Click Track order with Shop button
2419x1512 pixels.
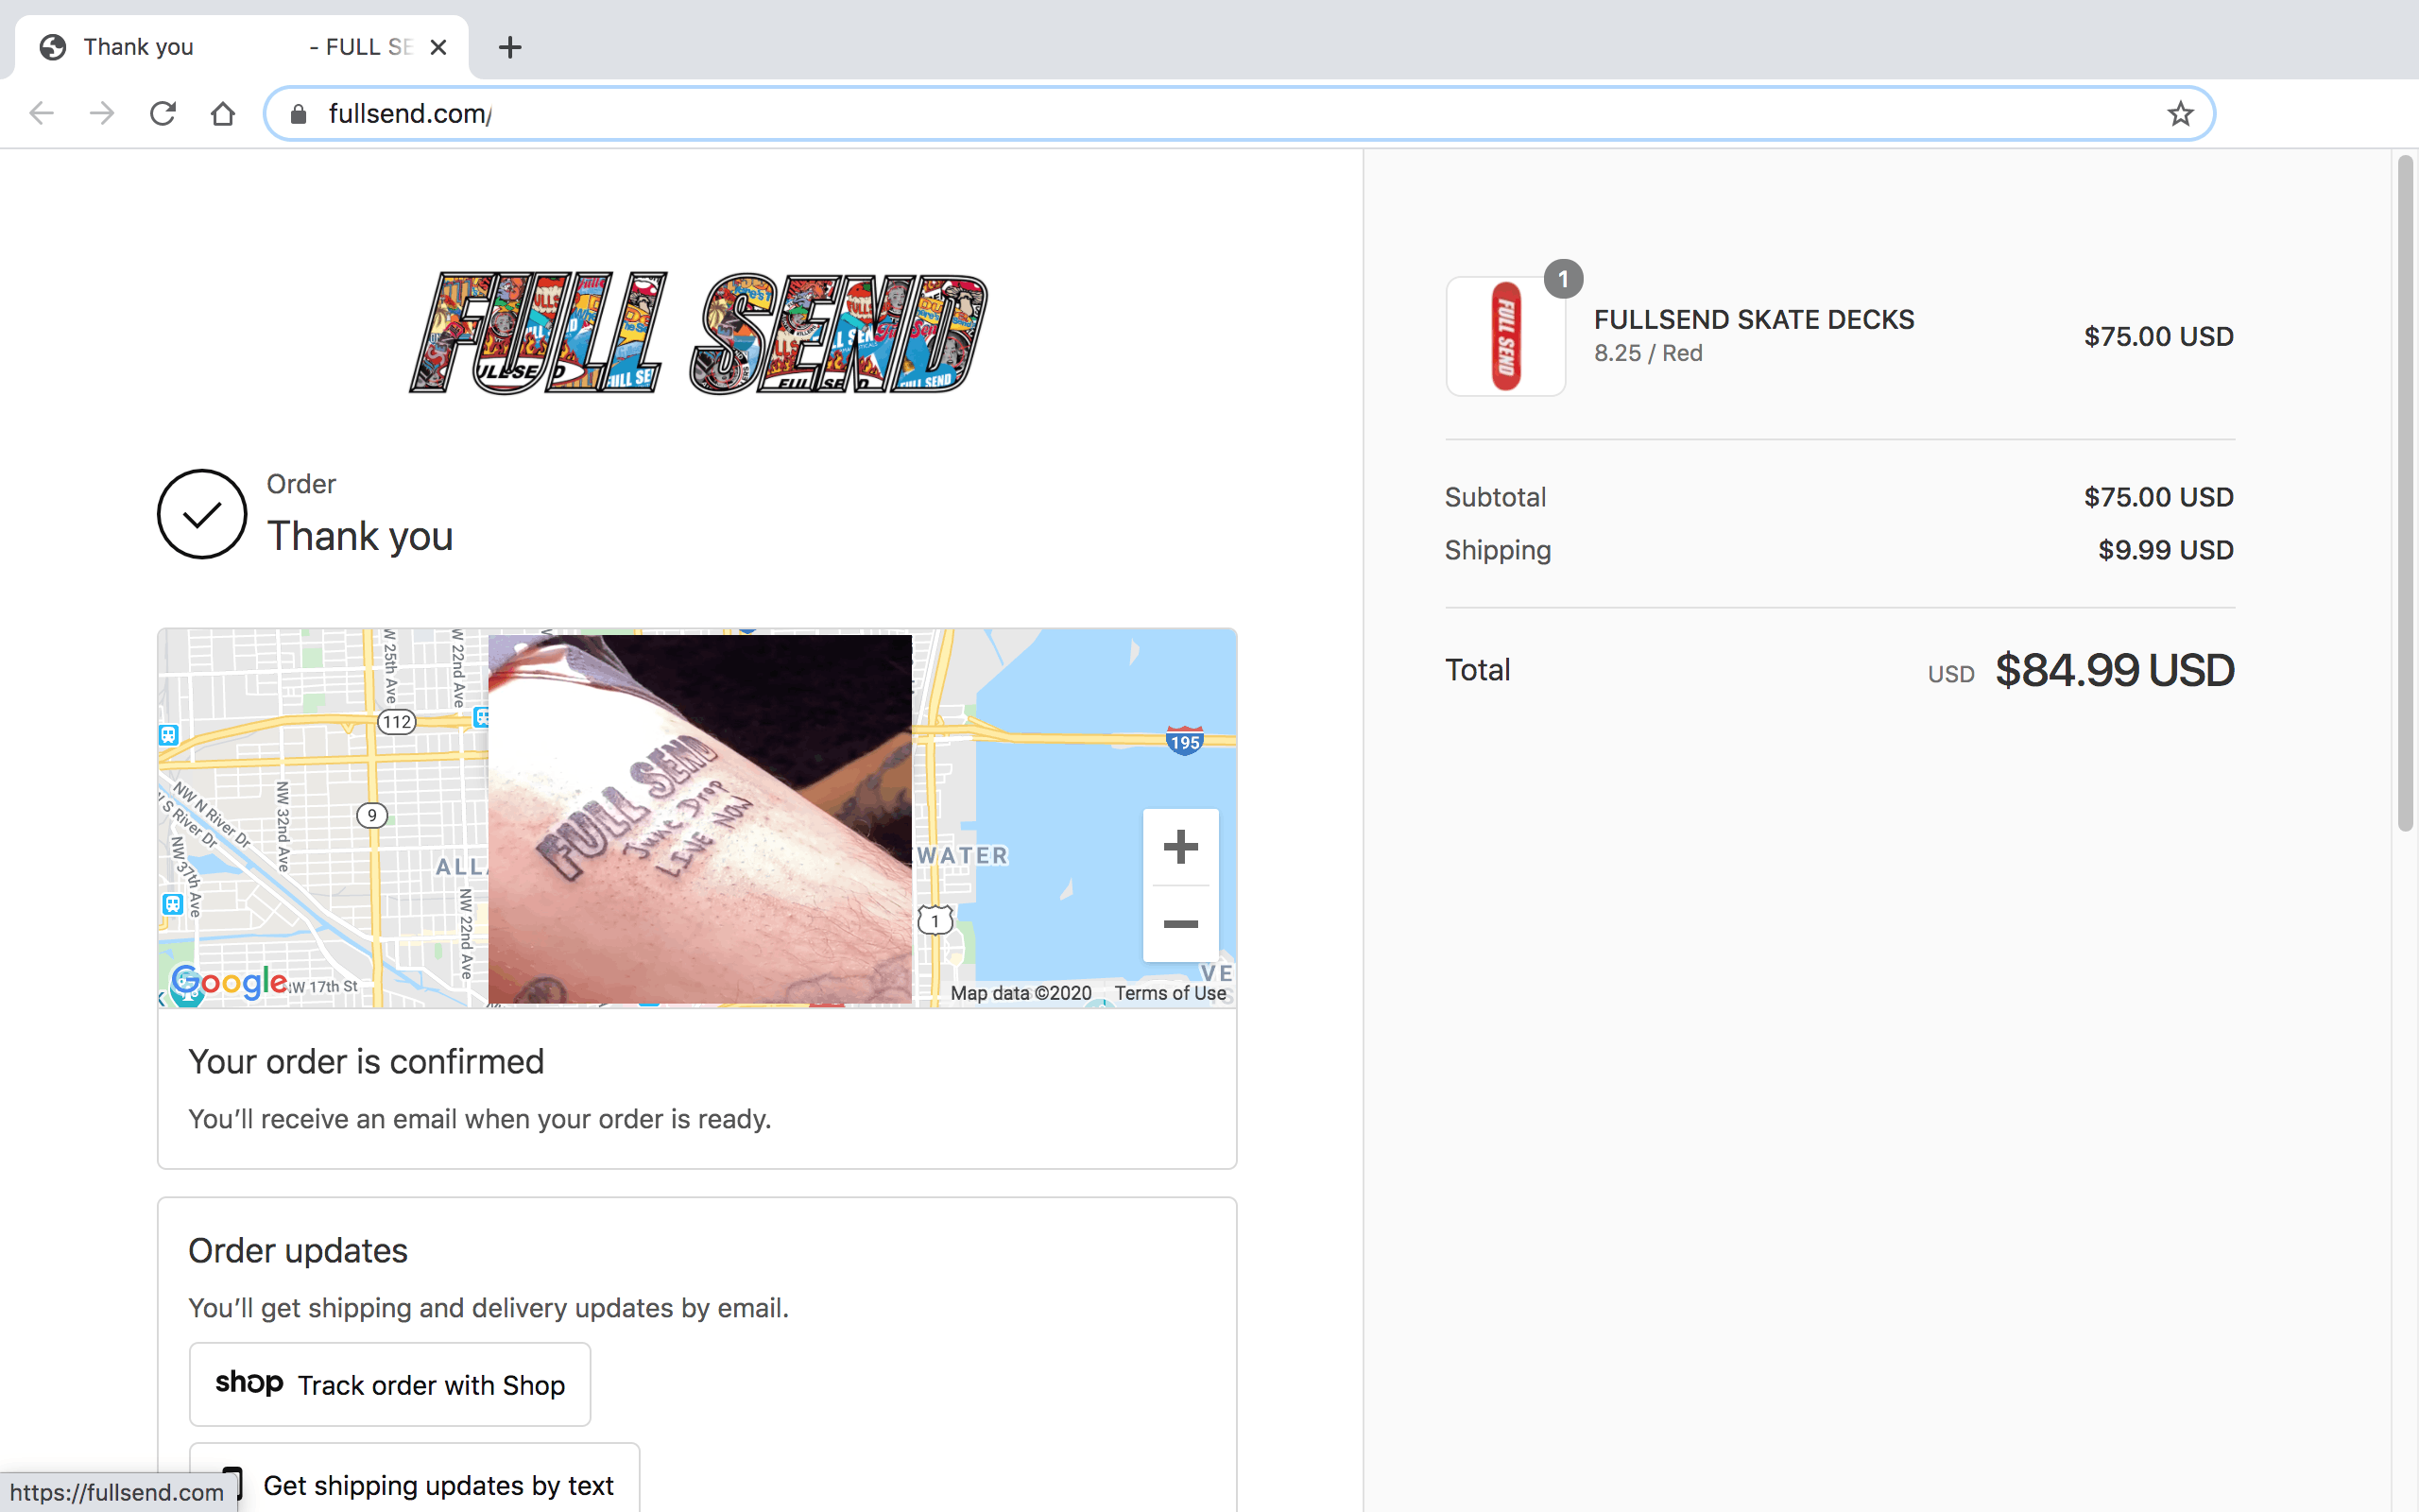click(390, 1384)
